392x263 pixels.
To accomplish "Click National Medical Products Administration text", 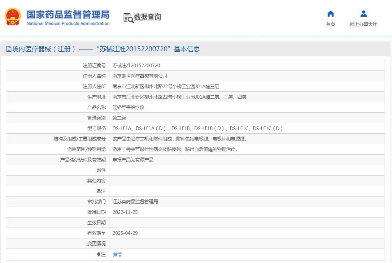I will pyautogui.click(x=68, y=23).
